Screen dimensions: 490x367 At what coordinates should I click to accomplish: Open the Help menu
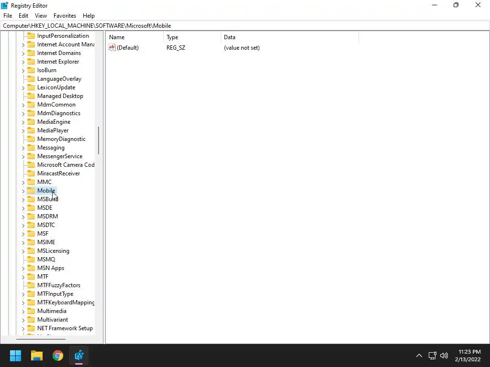[89, 16]
